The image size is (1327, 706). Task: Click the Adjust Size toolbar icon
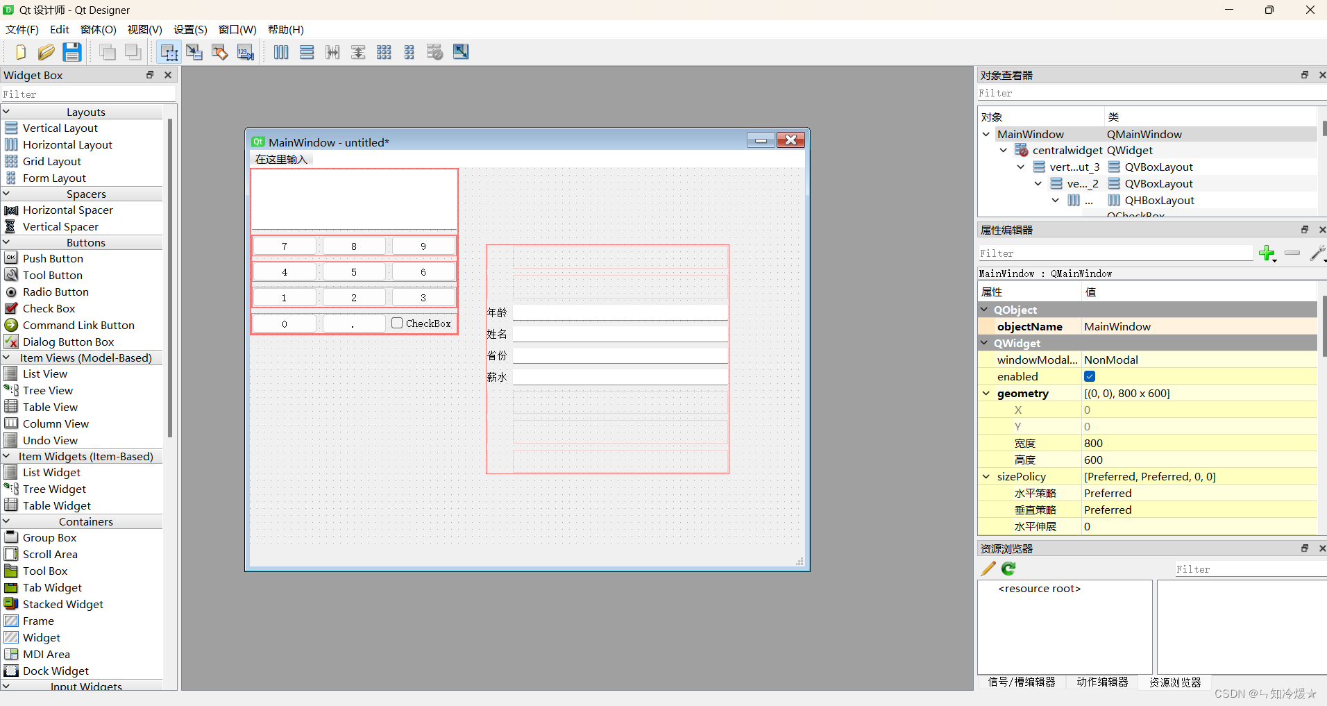point(461,52)
